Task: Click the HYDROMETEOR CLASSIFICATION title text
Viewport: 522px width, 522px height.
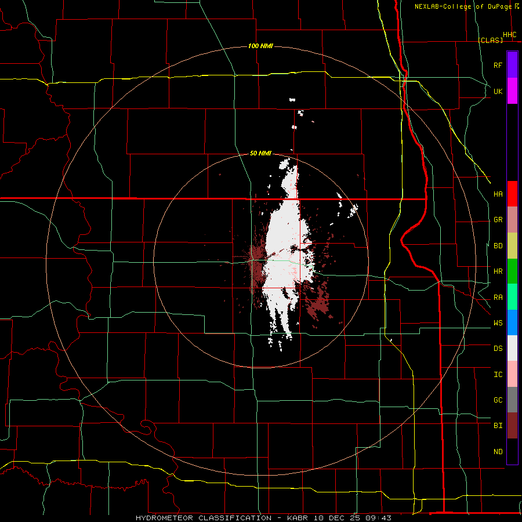Action: 204,518
